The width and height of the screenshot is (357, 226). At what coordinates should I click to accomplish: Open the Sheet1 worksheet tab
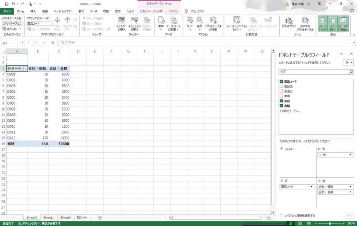[48, 218]
